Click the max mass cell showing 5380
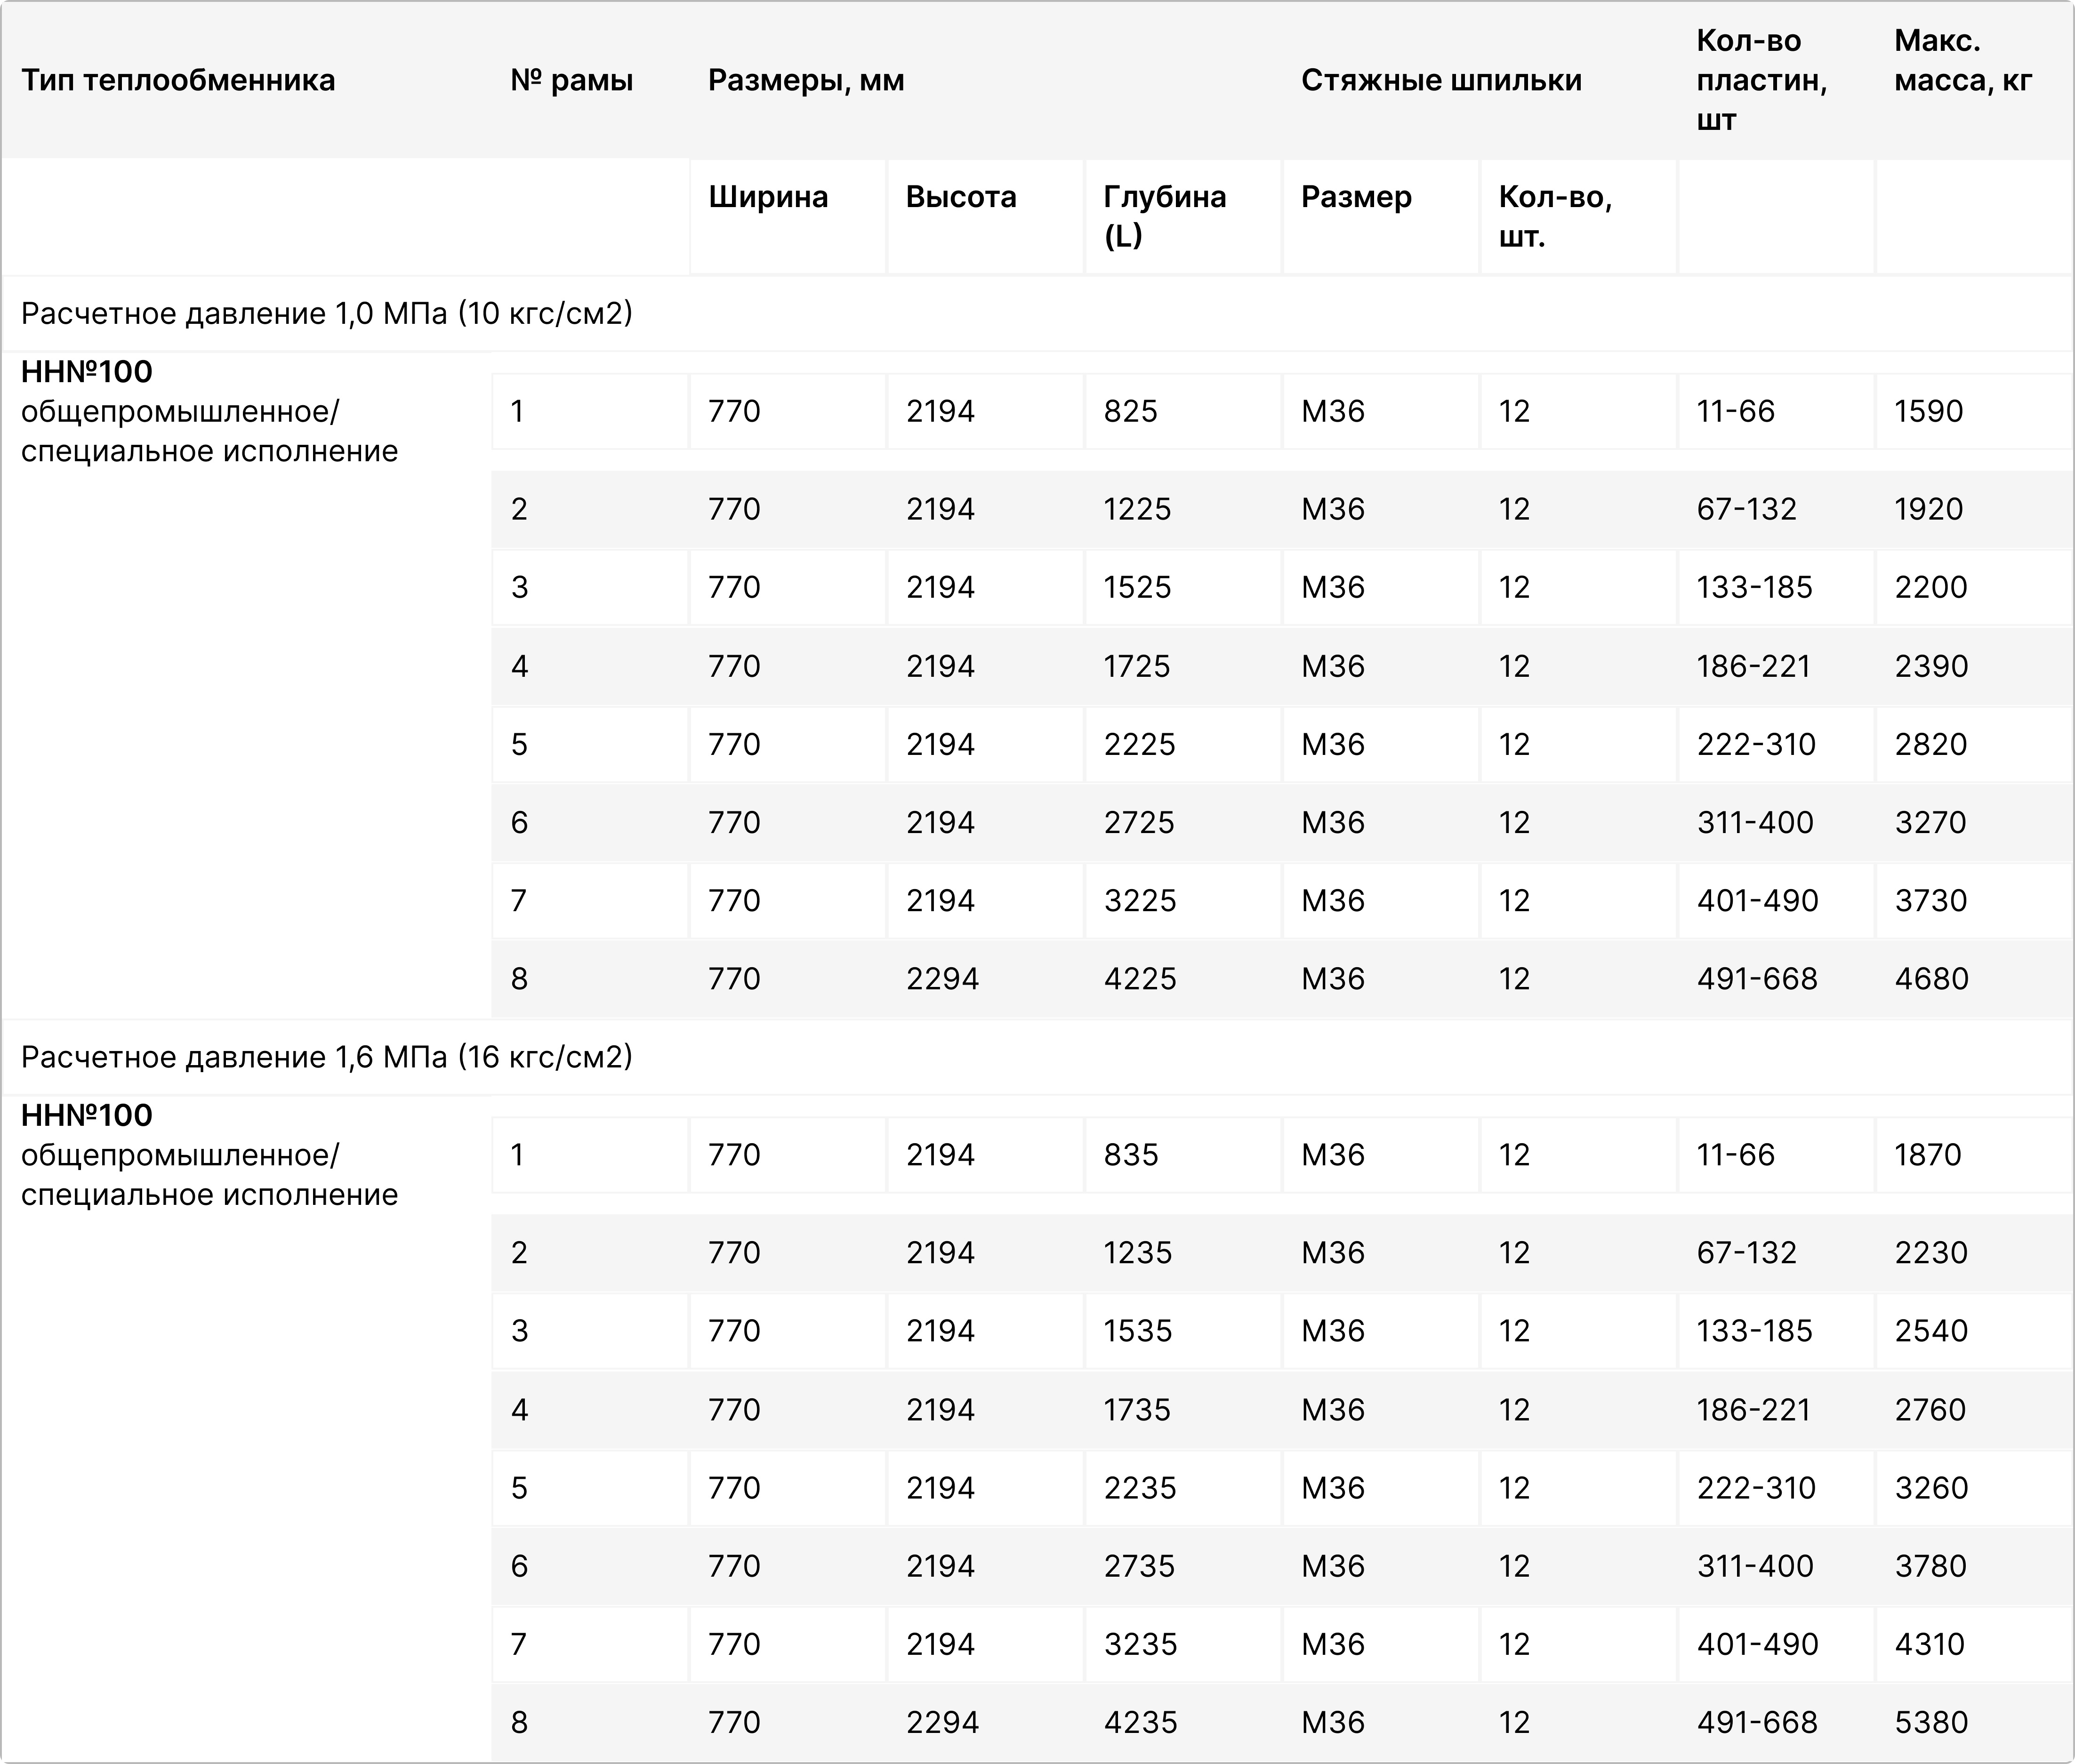 coord(1931,1722)
